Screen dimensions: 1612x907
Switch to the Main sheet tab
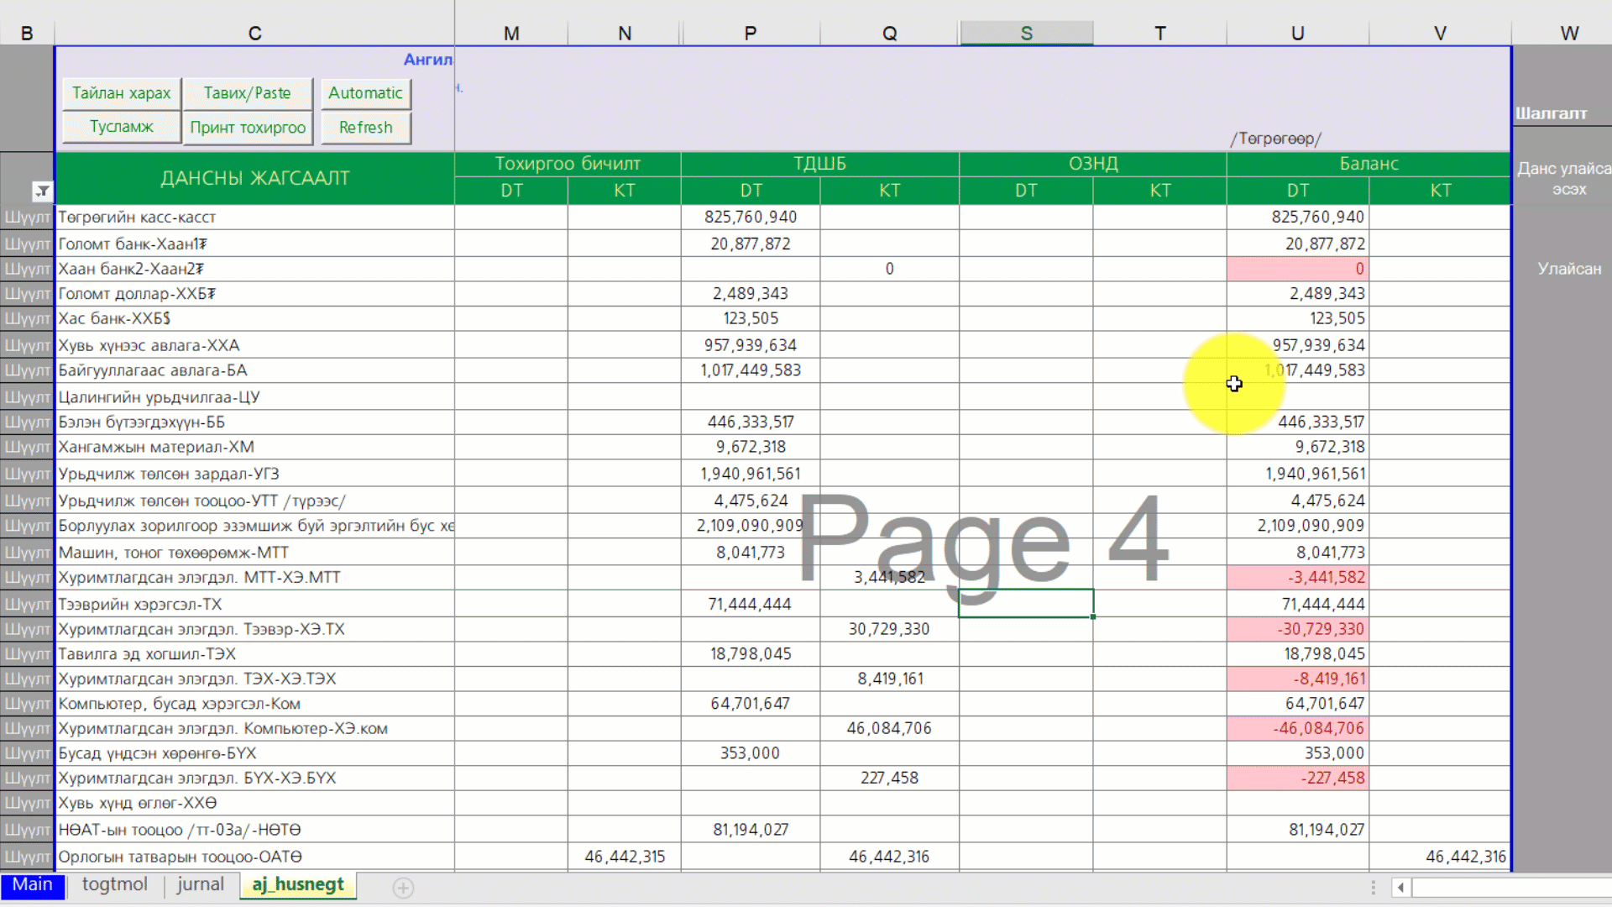32,884
